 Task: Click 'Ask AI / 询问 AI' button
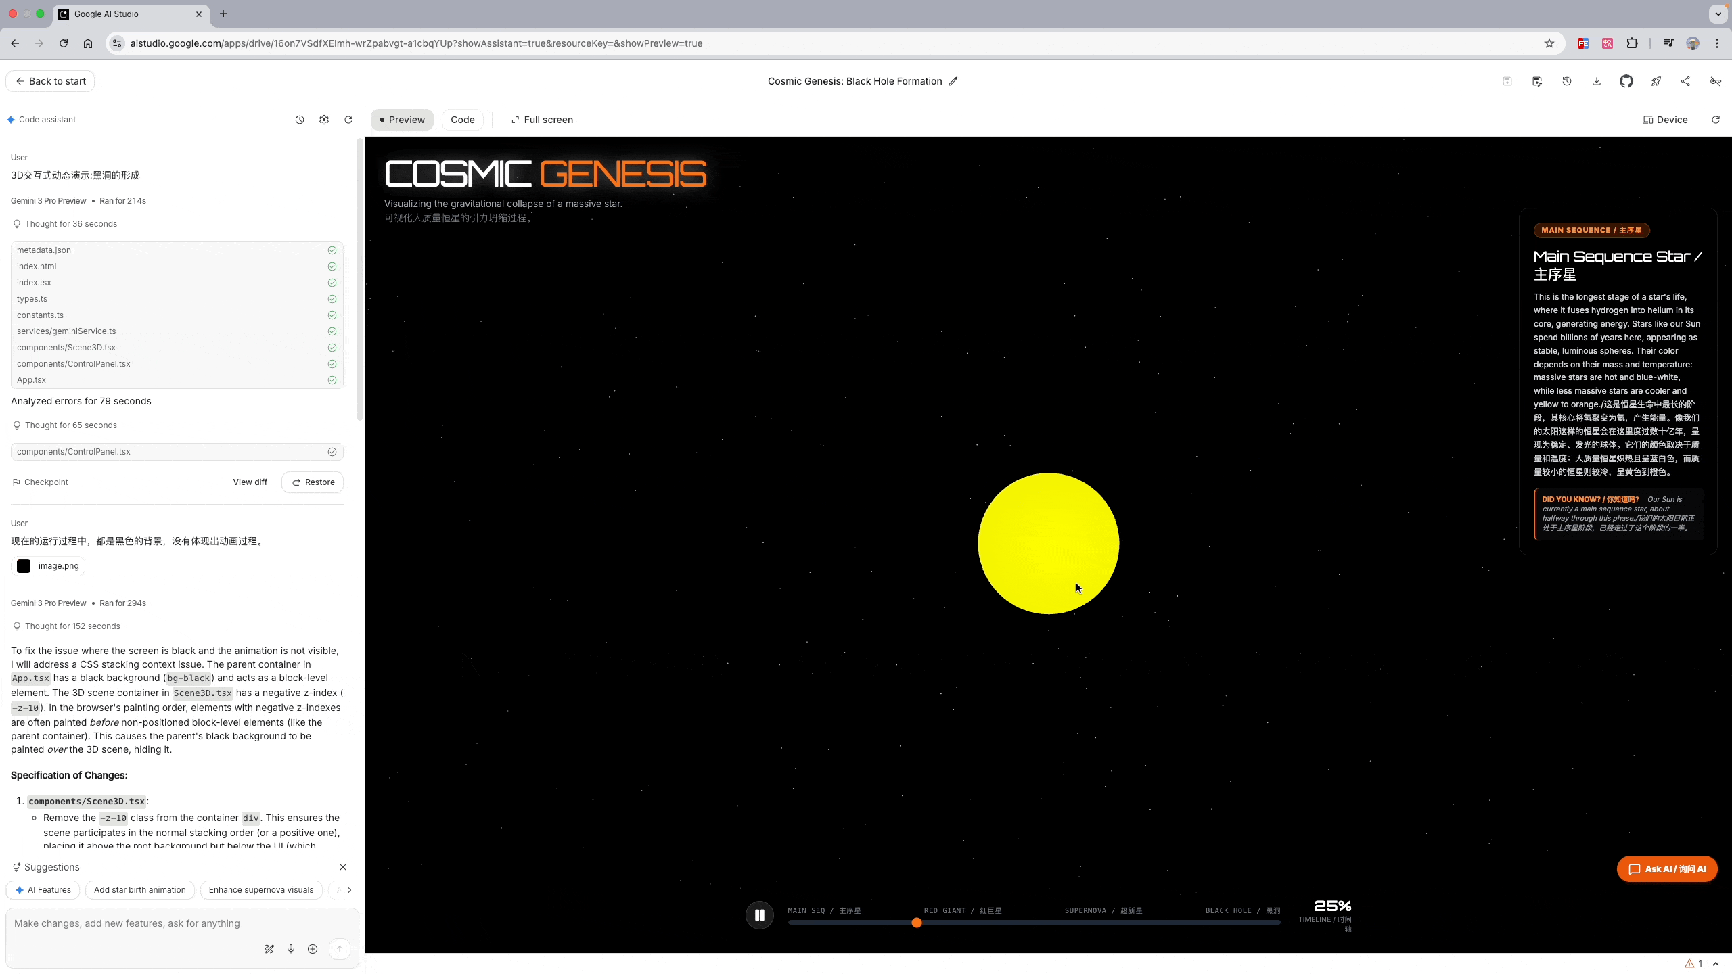(x=1666, y=869)
